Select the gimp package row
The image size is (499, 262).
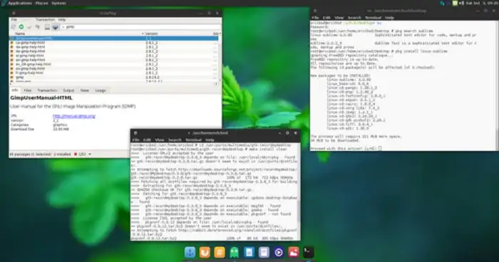click(113, 77)
